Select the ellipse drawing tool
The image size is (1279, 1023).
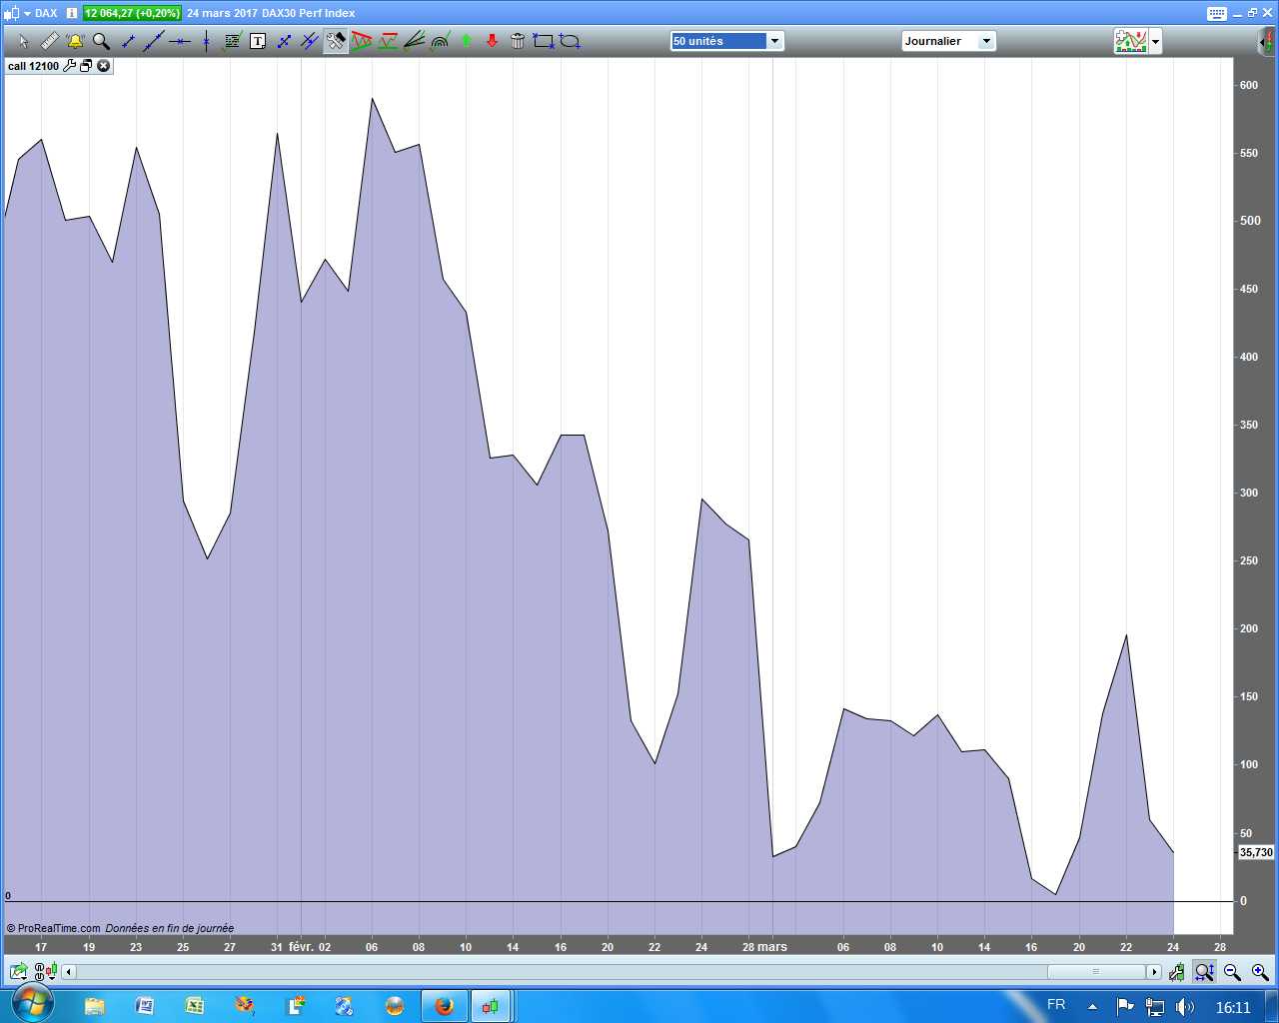570,41
